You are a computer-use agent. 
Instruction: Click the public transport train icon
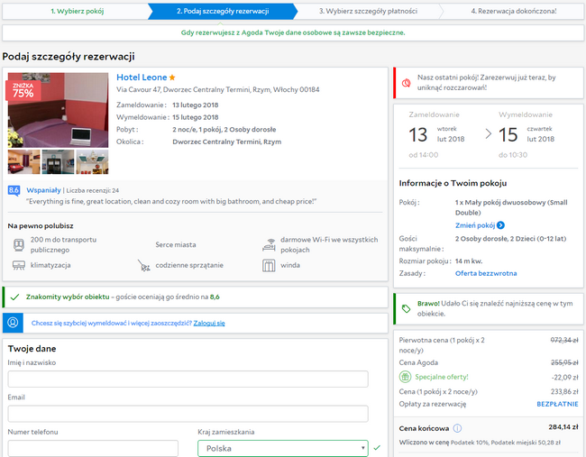pos(19,244)
